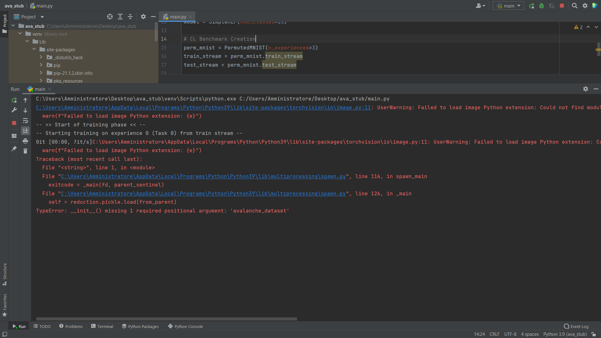Select opened file in Project view crosshair icon
This screenshot has height=338, width=601.
pyautogui.click(x=110, y=17)
